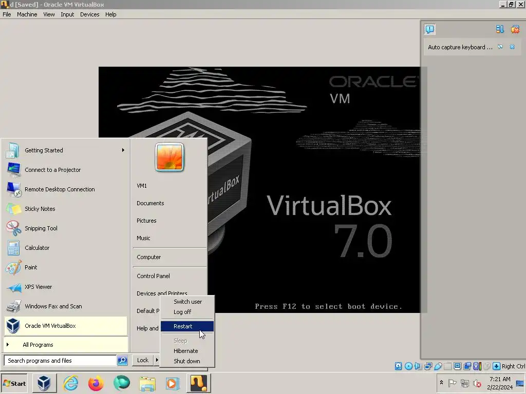The width and height of the screenshot is (526, 394).
Task: Click the keyboard capture arrow icon
Action: coord(497,366)
